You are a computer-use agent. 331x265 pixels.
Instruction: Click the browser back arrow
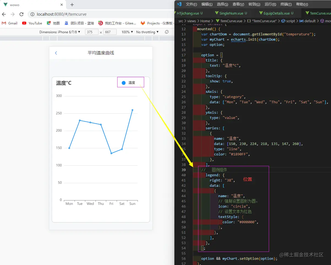[x=4, y=14]
